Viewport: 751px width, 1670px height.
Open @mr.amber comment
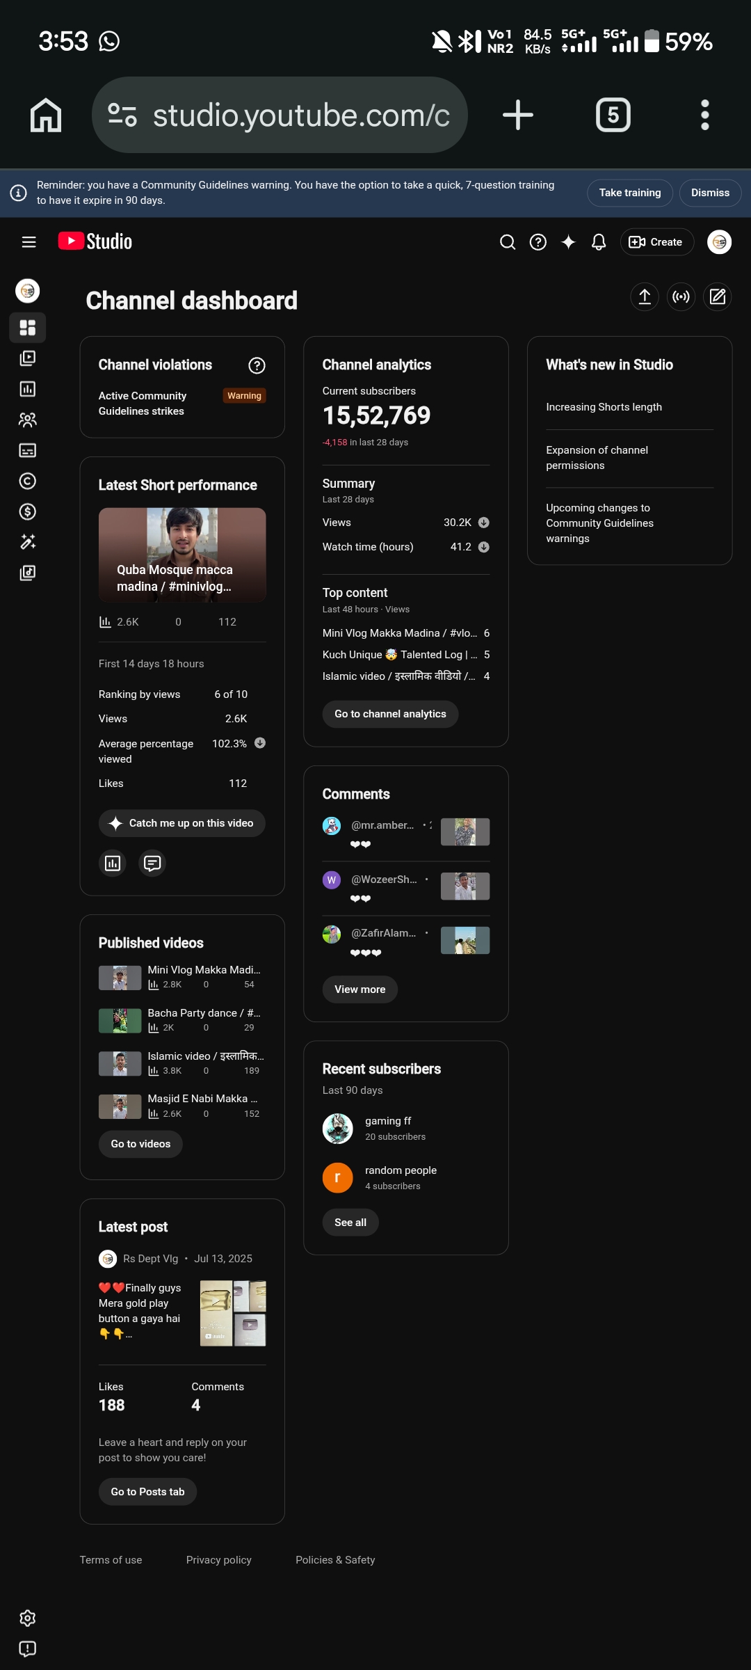406,833
